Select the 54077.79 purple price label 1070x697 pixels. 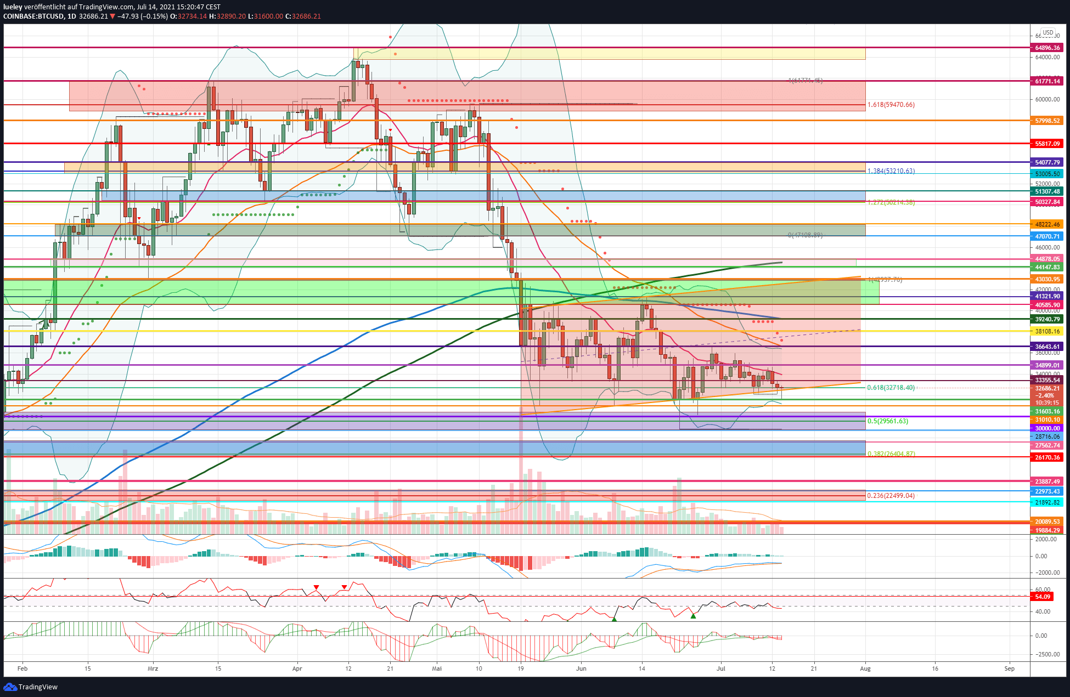pyautogui.click(x=1047, y=162)
